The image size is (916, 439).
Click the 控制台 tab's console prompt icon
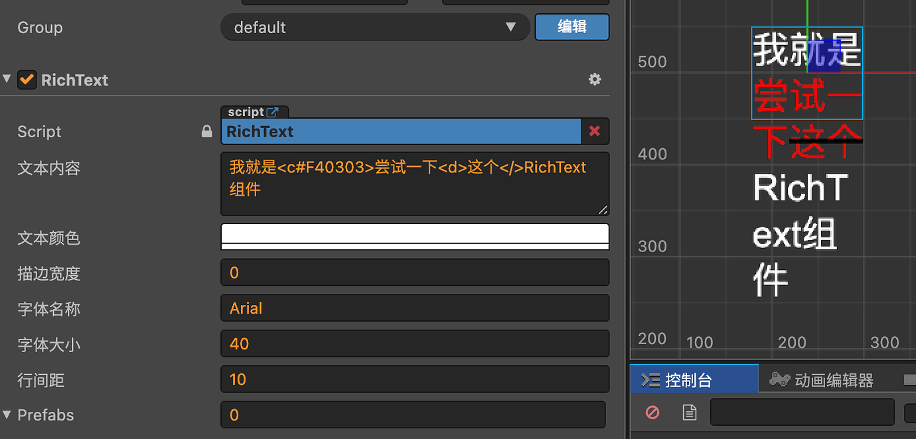(650, 380)
